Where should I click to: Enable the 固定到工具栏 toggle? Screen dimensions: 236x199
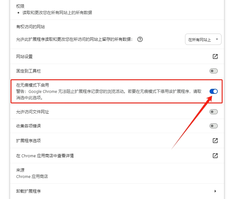214,71
